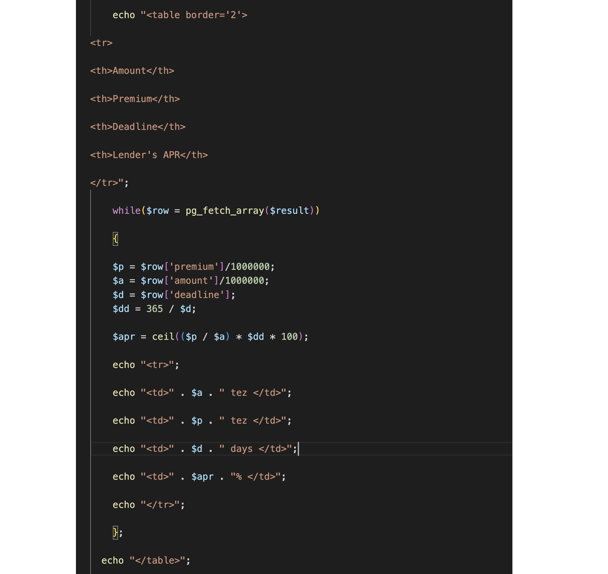Screen dimensions: 608x574
Task: Click the echo "</table>" line
Action: tap(146, 560)
